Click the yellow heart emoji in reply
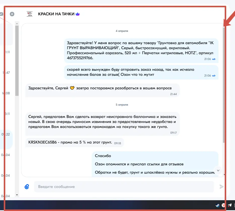This screenshot has width=235, height=211. (x=72, y=88)
